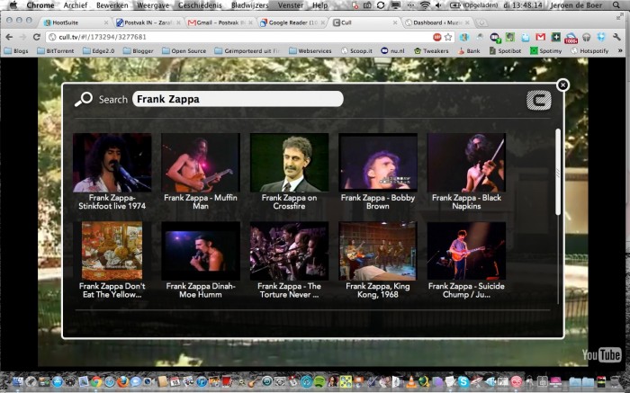Open Frank Zappa Dinah-Moe Humm thumbnail
630x393 pixels.
tap(201, 251)
